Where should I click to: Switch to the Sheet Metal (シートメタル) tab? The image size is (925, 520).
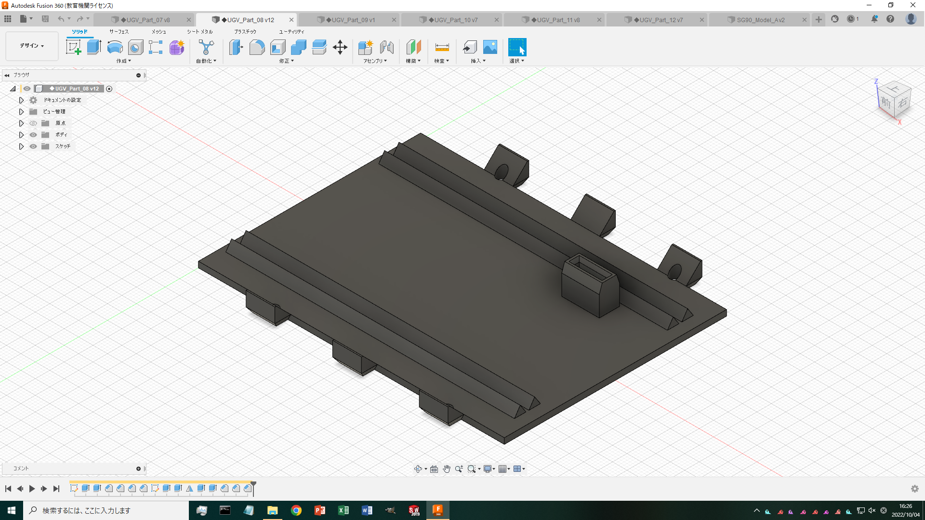[x=200, y=32]
